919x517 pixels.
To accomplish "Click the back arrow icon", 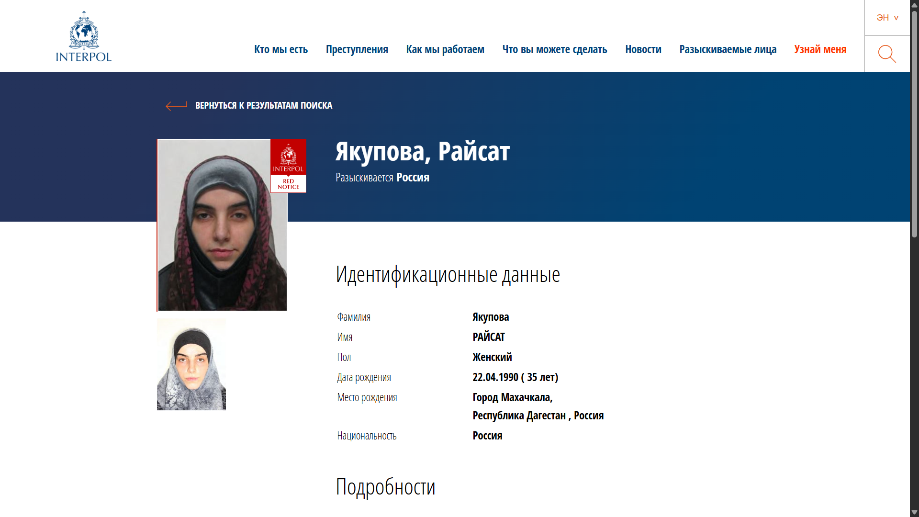I will (x=176, y=105).
